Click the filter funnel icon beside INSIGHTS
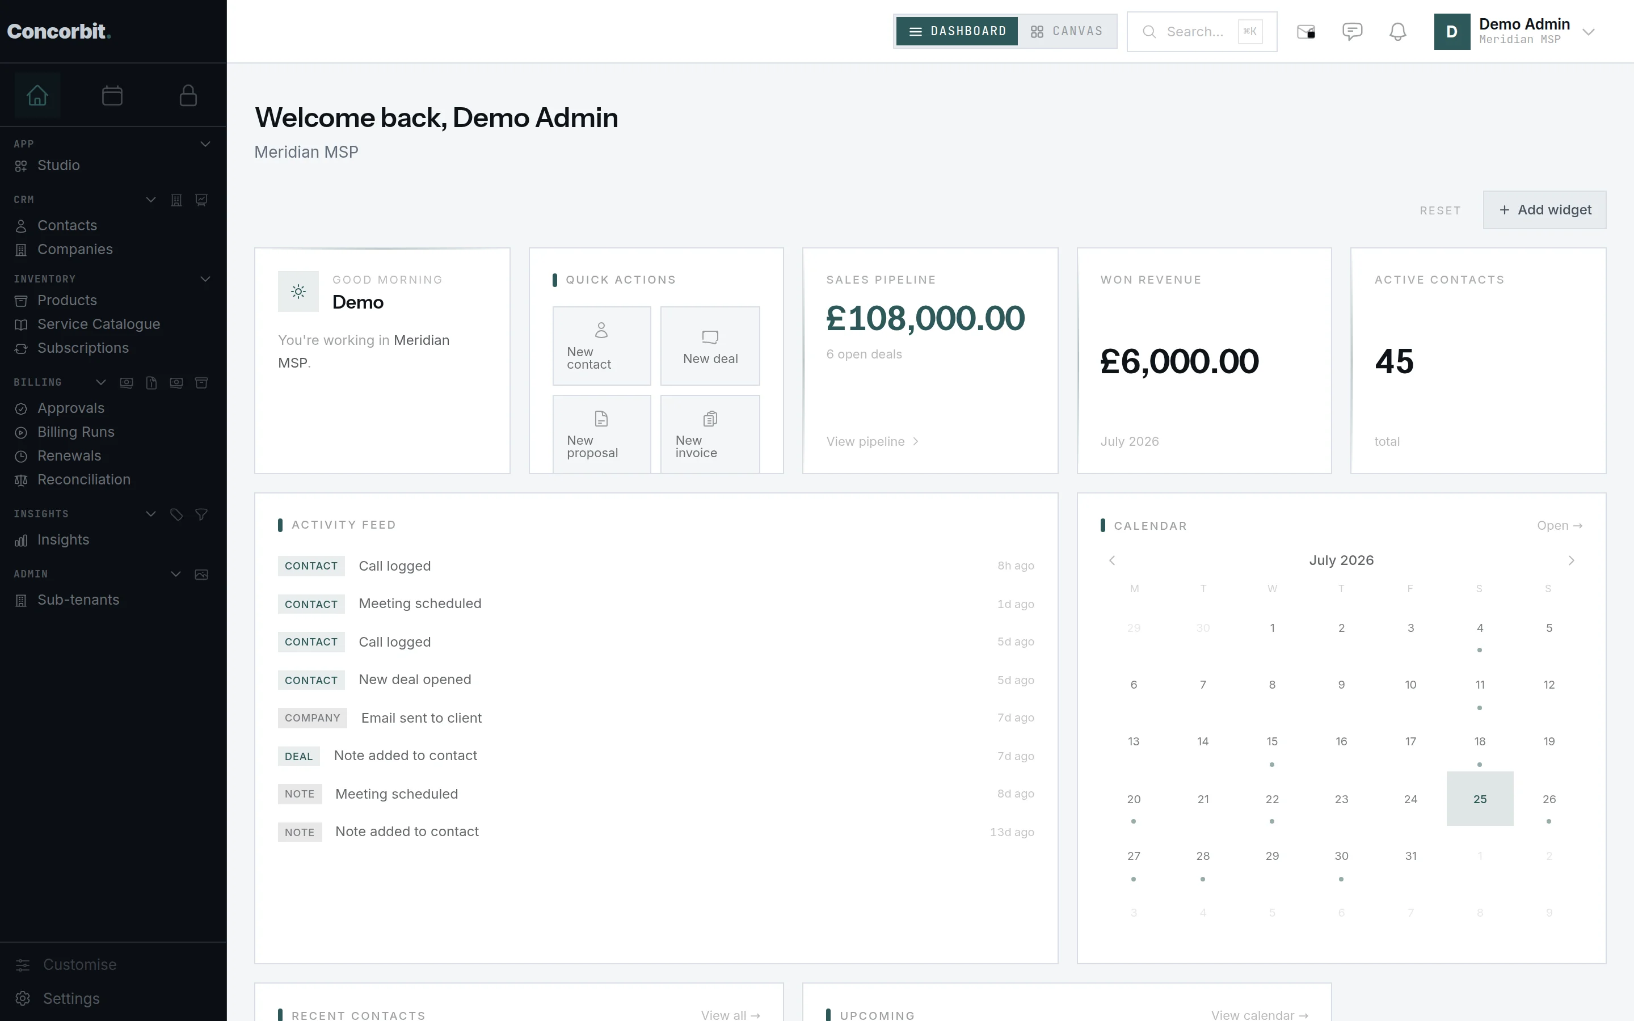 pos(201,514)
